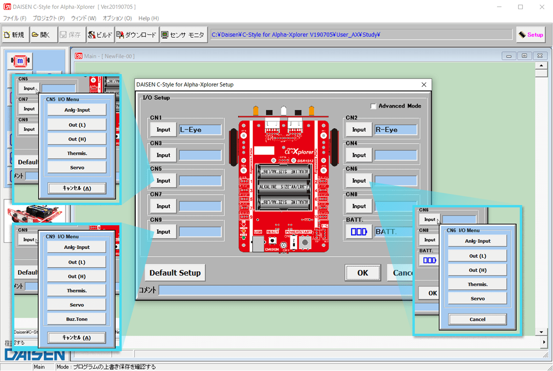This screenshot has height=371, width=553.
Task: Click Cancel in the CN6 I/O Menu
Action: (477, 319)
